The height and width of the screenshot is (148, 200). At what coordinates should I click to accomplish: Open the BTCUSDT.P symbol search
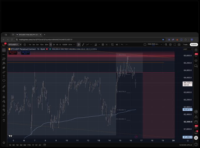point(13,45)
